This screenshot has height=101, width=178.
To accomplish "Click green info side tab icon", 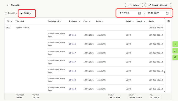I will [175, 44].
